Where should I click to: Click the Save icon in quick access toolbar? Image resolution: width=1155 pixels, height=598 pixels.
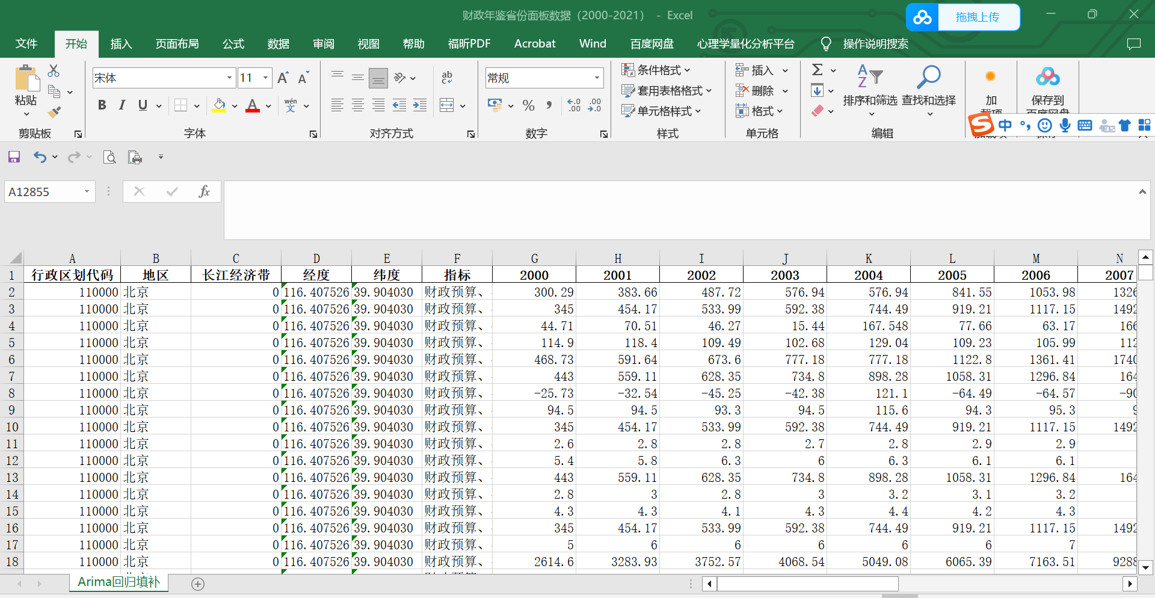point(14,157)
